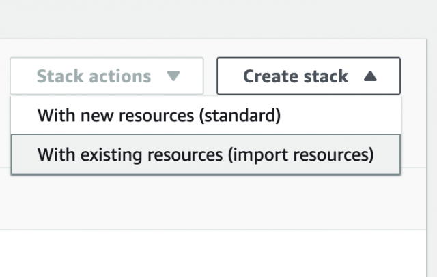Pick the first Create stack menu option
Image resolution: width=437 pixels, height=277 pixels.
coord(159,115)
